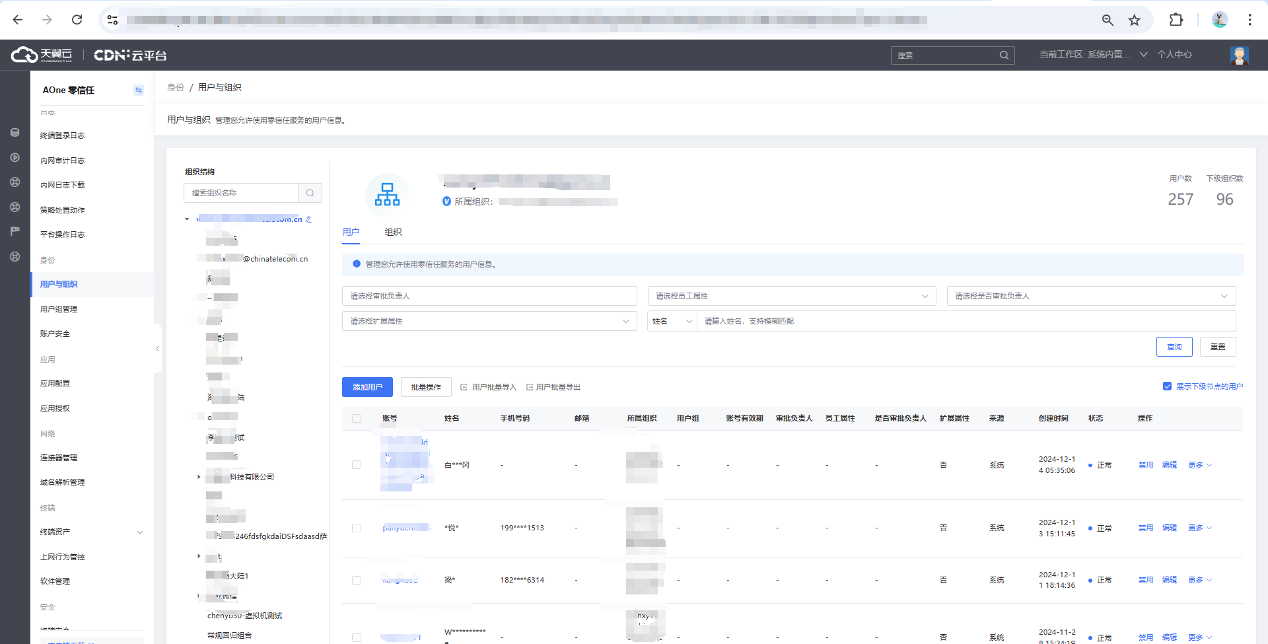Open site info icon in address bar
Viewport: 1268px width, 644px height.
point(113,20)
